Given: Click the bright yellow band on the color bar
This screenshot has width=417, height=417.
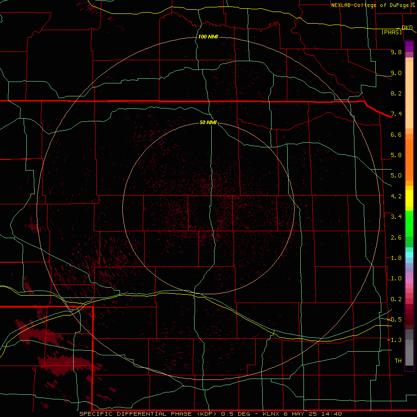Looking at the screenshot, I should pyautogui.click(x=409, y=198).
